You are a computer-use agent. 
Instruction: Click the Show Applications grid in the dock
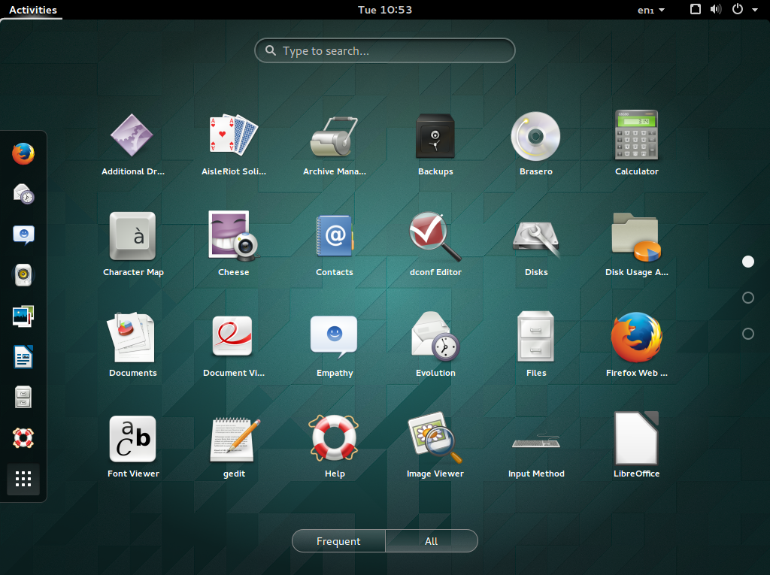[x=23, y=480]
